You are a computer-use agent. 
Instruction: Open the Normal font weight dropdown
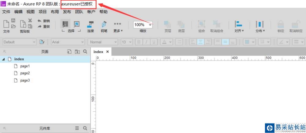click(x=103, y=42)
